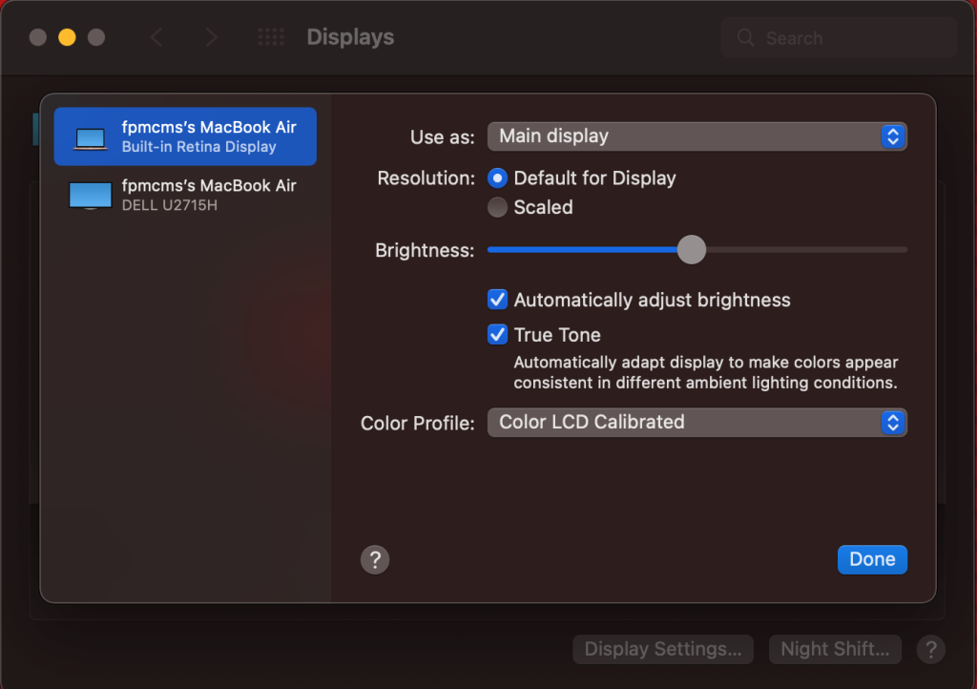977x689 pixels.
Task: Select the Built-in Retina Display entry
Action: coord(185,136)
